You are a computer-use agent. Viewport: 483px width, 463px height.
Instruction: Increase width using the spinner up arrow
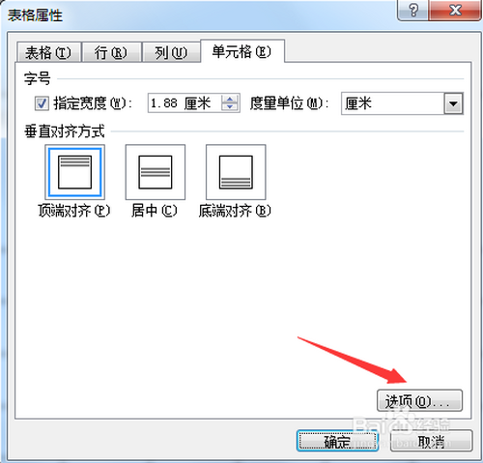pos(230,99)
